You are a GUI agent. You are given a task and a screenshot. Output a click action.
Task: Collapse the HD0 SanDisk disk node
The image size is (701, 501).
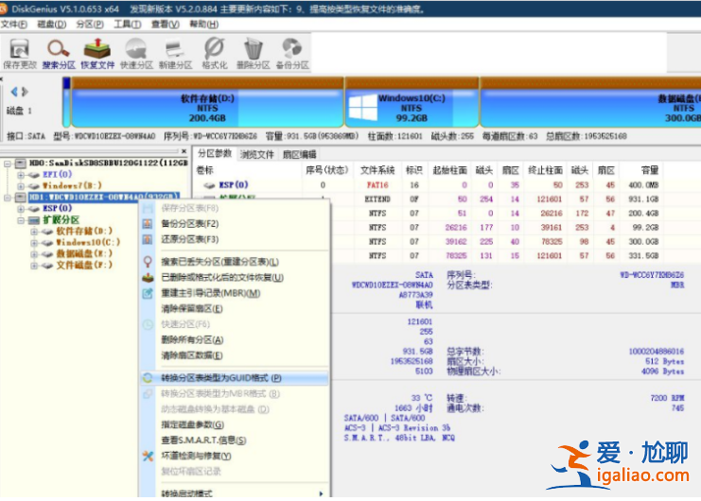pos(8,164)
